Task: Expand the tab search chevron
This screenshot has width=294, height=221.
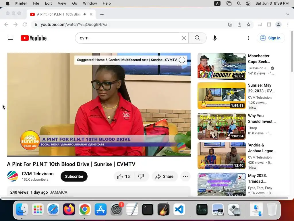Action: [288, 14]
